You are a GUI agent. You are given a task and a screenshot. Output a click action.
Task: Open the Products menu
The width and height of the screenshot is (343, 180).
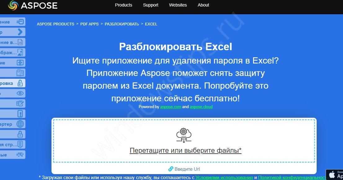coord(123,5)
